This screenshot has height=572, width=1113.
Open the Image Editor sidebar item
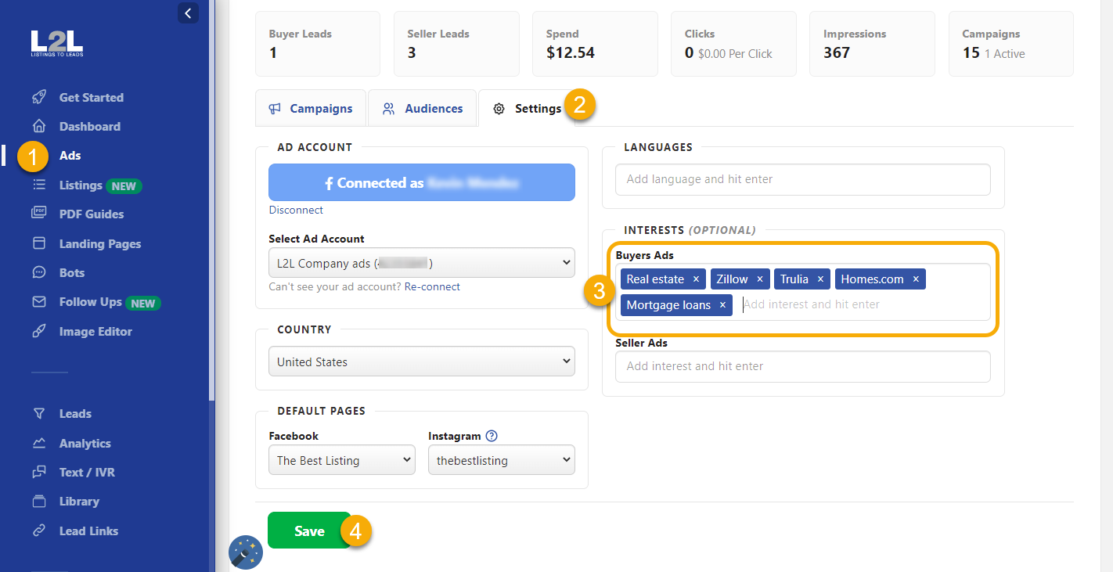click(x=95, y=332)
